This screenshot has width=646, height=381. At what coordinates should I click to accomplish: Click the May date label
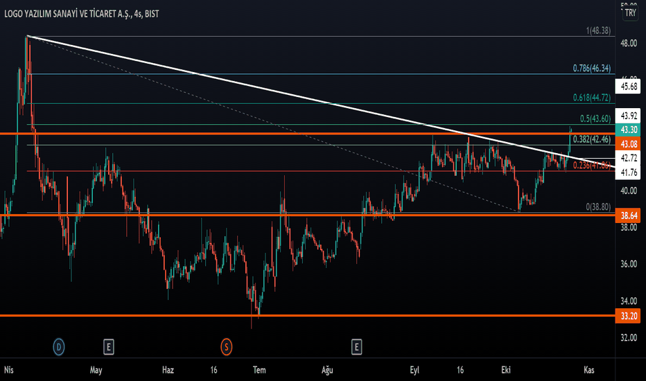pos(96,370)
